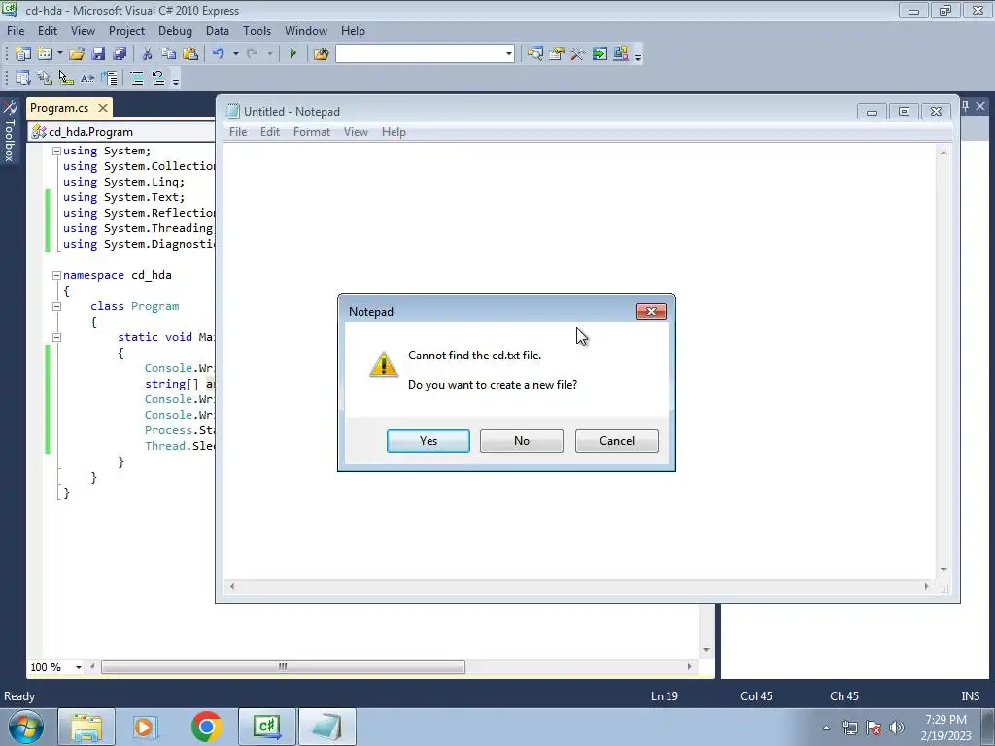The width and height of the screenshot is (995, 746).
Task: Click the Paste clipboard icon
Action: pyautogui.click(x=189, y=54)
